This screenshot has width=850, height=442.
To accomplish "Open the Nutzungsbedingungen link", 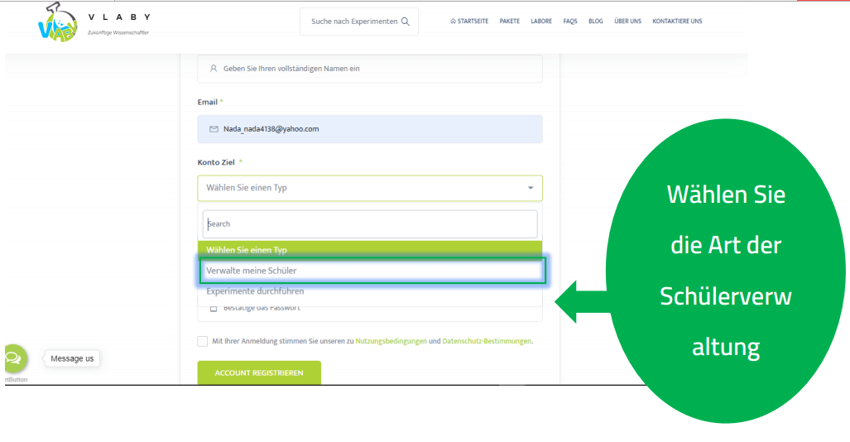I will [391, 341].
